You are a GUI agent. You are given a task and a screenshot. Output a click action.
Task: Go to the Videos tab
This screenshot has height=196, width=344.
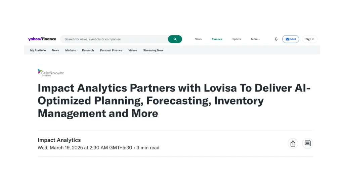tap(132, 50)
